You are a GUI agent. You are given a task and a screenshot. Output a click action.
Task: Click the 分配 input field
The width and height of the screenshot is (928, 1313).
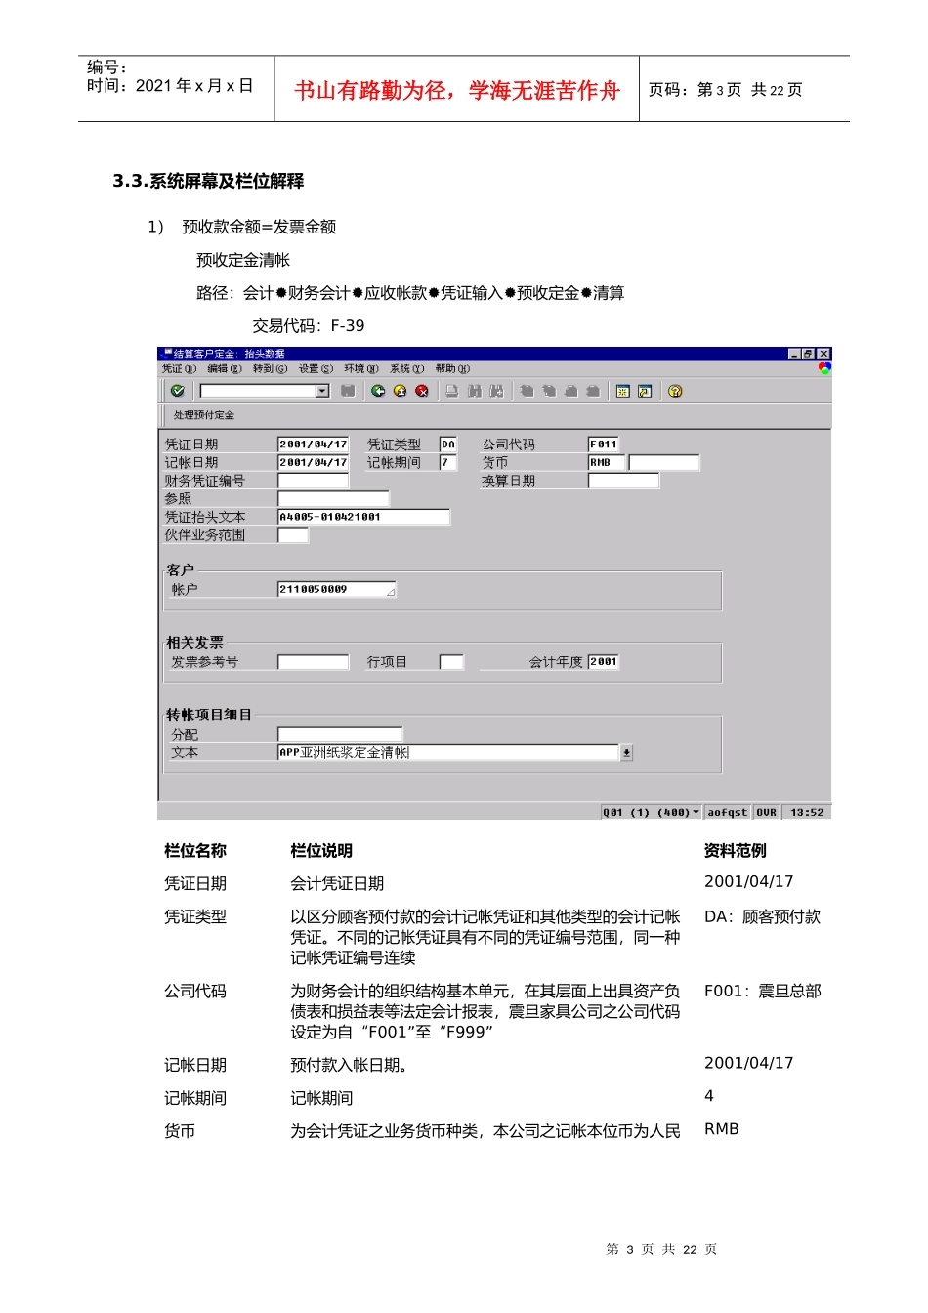click(x=340, y=735)
